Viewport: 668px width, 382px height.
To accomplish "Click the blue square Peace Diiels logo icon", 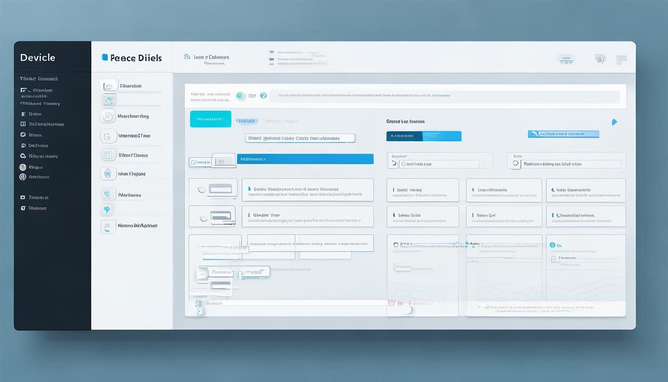I will pyautogui.click(x=104, y=58).
